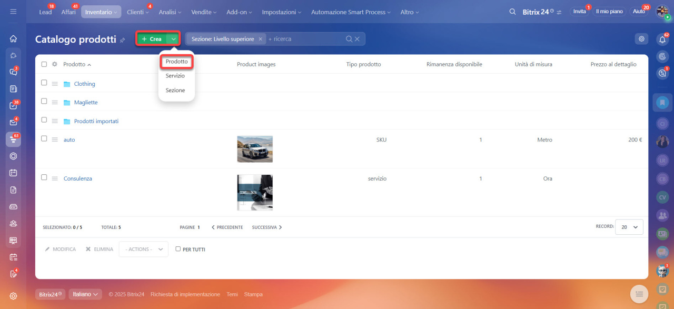674x309 pixels.
Task: Open catalog settings gear icon
Action: pyautogui.click(x=641, y=38)
